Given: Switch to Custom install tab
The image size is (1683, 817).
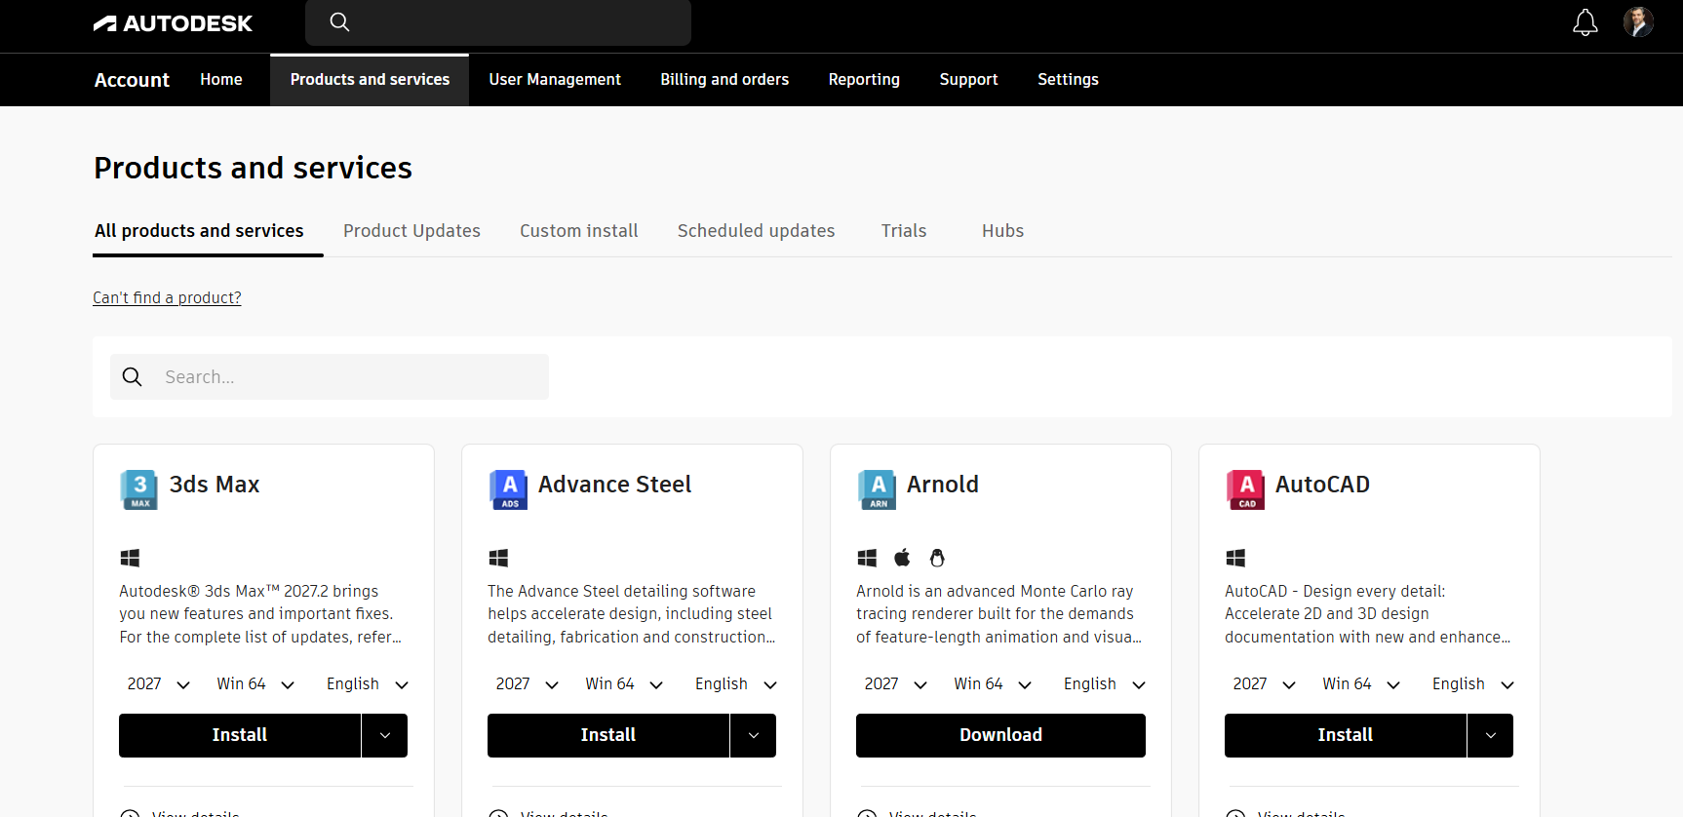Looking at the screenshot, I should [x=578, y=231].
